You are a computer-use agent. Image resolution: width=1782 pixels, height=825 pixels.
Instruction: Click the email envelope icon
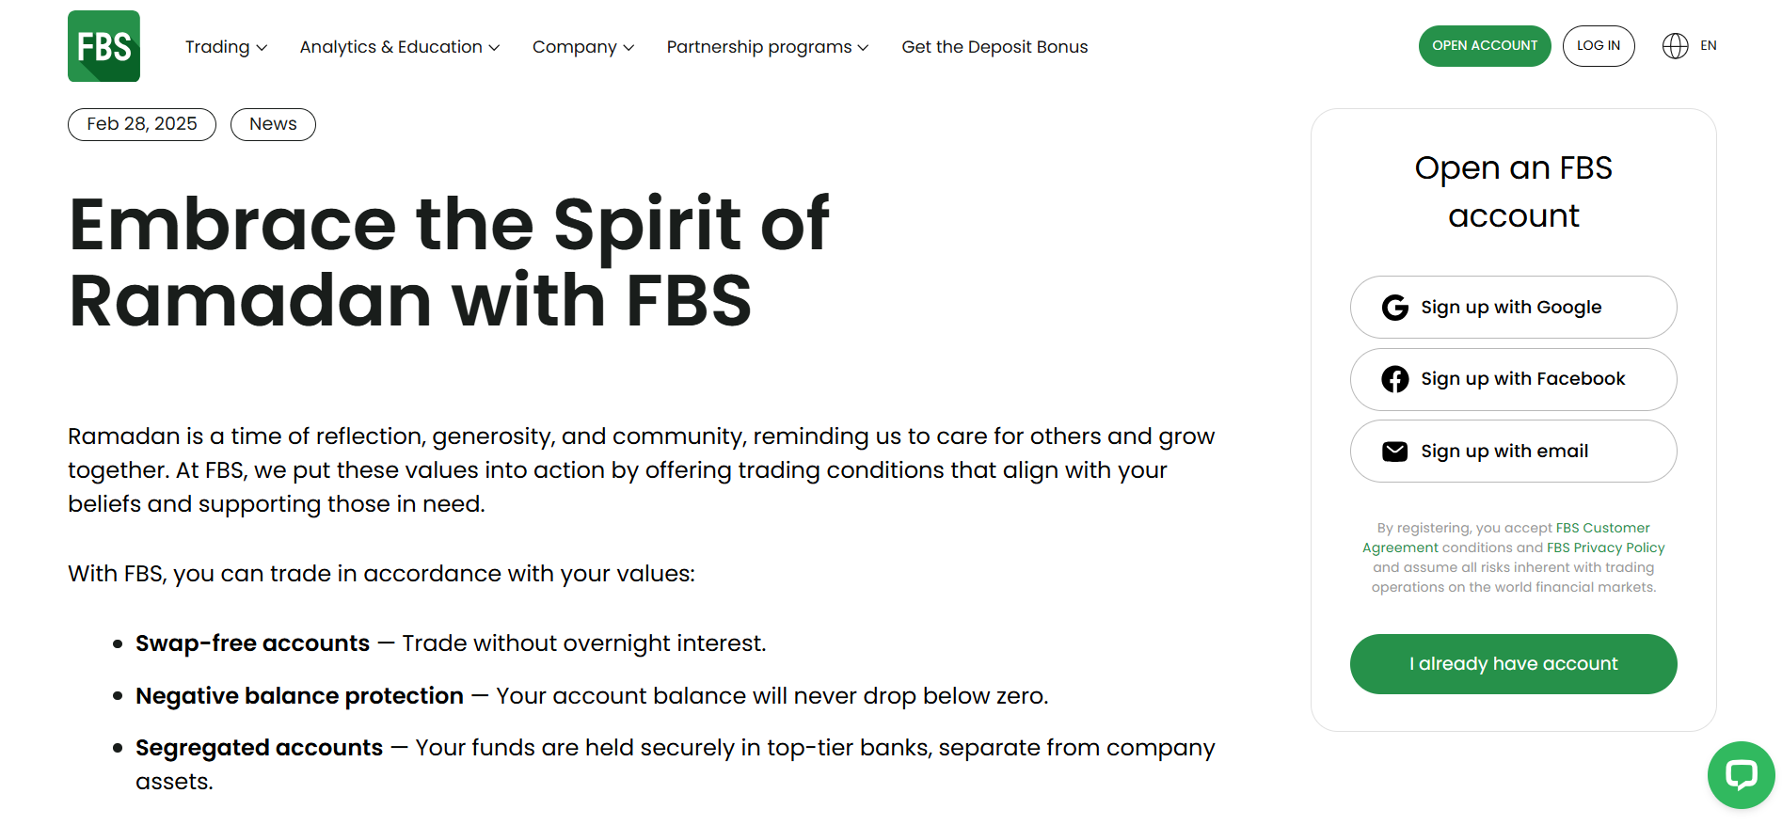coord(1394,452)
